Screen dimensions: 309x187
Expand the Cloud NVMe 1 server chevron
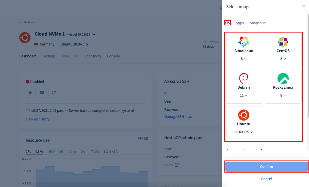(x=94, y=34)
